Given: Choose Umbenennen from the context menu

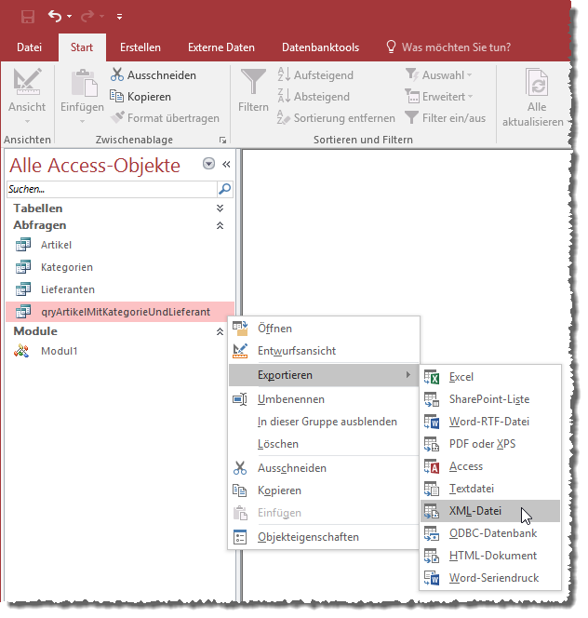Looking at the screenshot, I should (x=324, y=399).
